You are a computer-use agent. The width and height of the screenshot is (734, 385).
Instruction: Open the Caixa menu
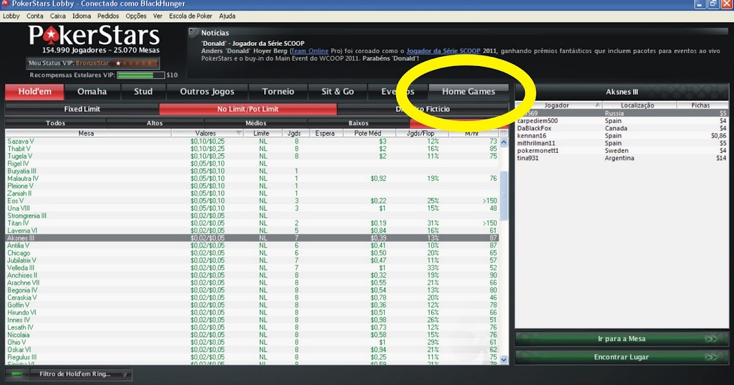pyautogui.click(x=58, y=16)
